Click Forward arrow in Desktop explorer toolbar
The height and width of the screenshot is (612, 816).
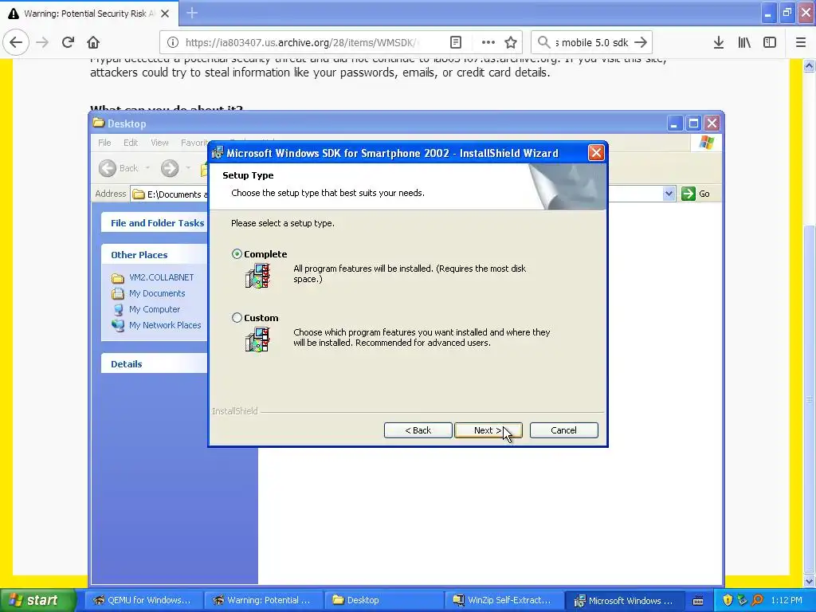pos(170,168)
